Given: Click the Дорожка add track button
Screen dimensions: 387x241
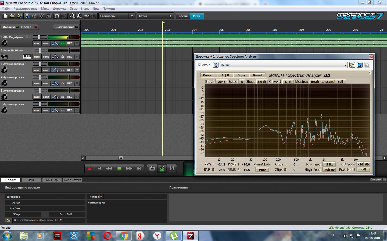Looking at the screenshot, I should pos(10,27).
